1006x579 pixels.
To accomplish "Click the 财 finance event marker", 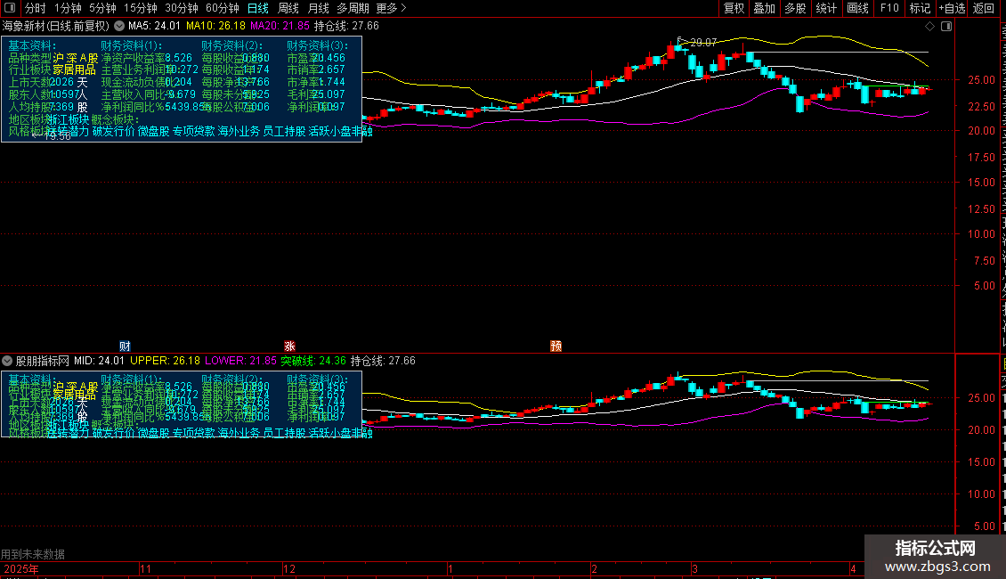I will point(126,346).
